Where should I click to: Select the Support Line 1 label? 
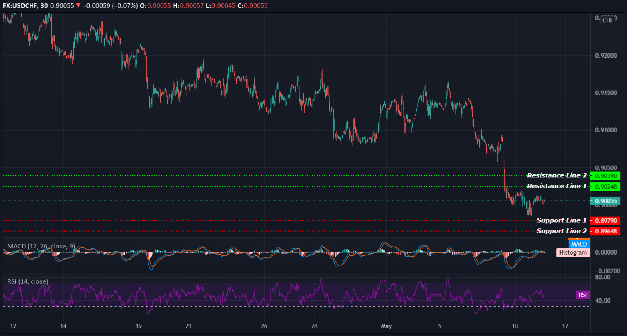[x=562, y=220]
